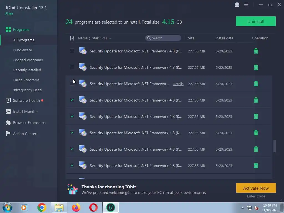Open Google Chrome from the taskbar
The image size is (284, 213).
(42, 207)
